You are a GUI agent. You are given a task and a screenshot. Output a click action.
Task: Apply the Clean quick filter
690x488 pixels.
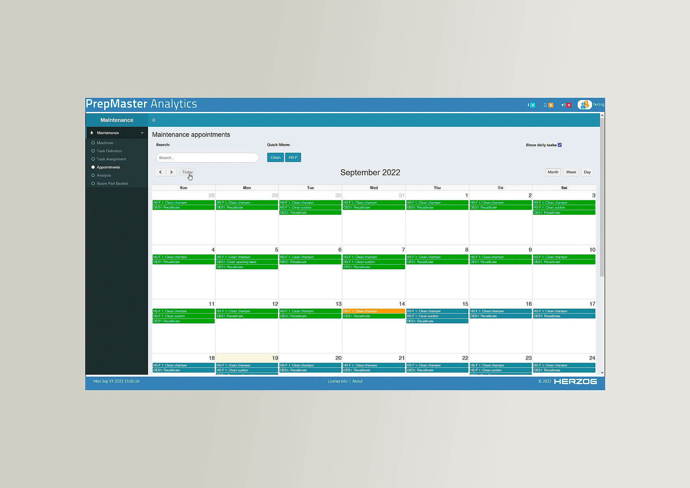point(275,157)
